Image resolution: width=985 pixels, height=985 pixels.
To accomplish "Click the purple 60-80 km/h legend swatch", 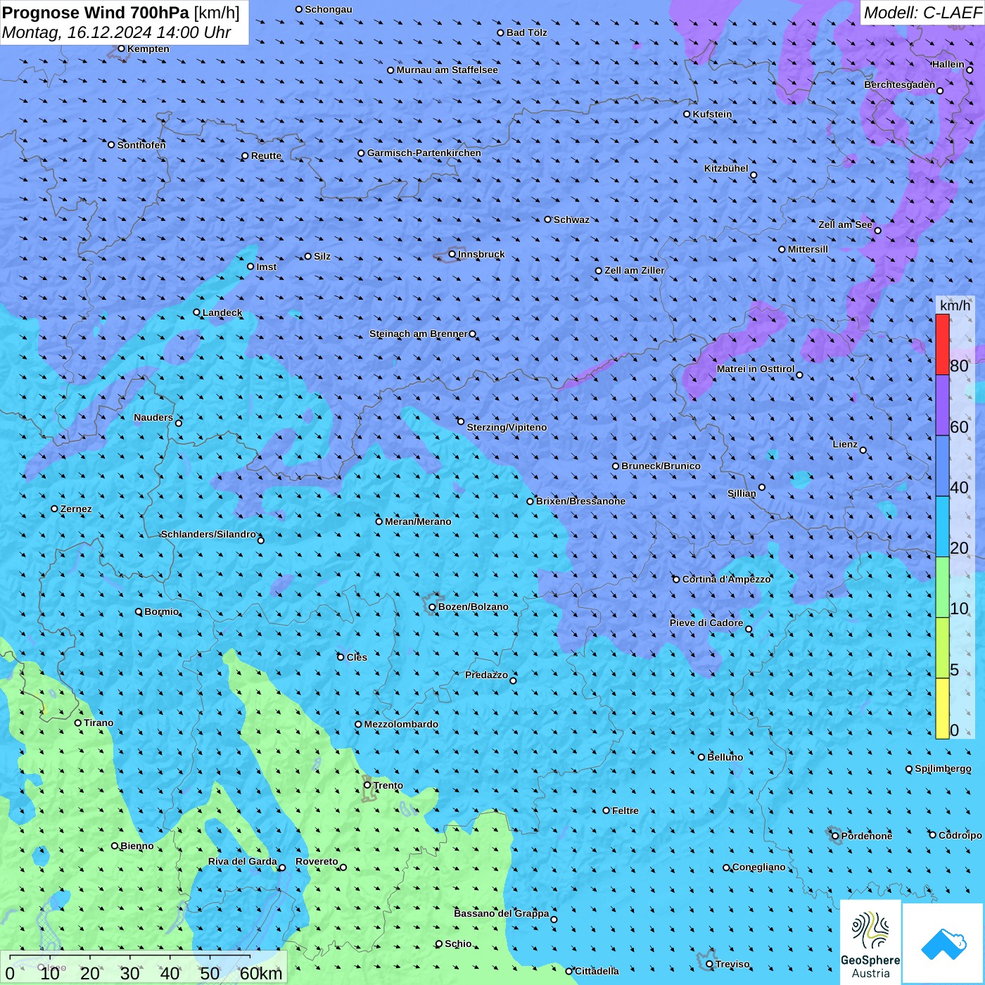I will (x=942, y=405).
